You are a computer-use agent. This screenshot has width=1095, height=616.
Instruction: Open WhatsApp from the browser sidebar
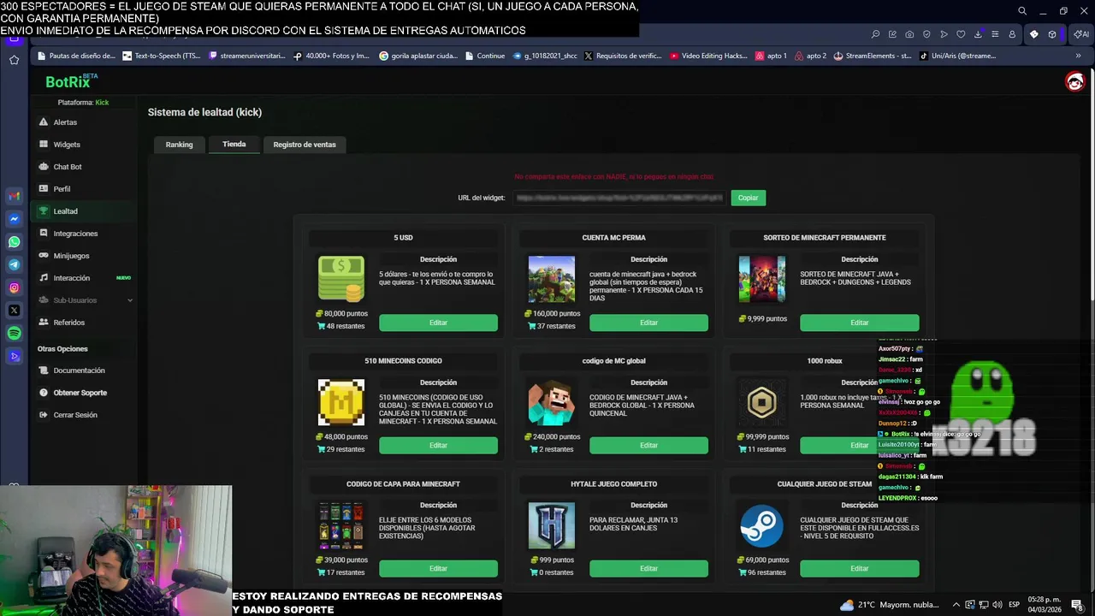point(14,242)
